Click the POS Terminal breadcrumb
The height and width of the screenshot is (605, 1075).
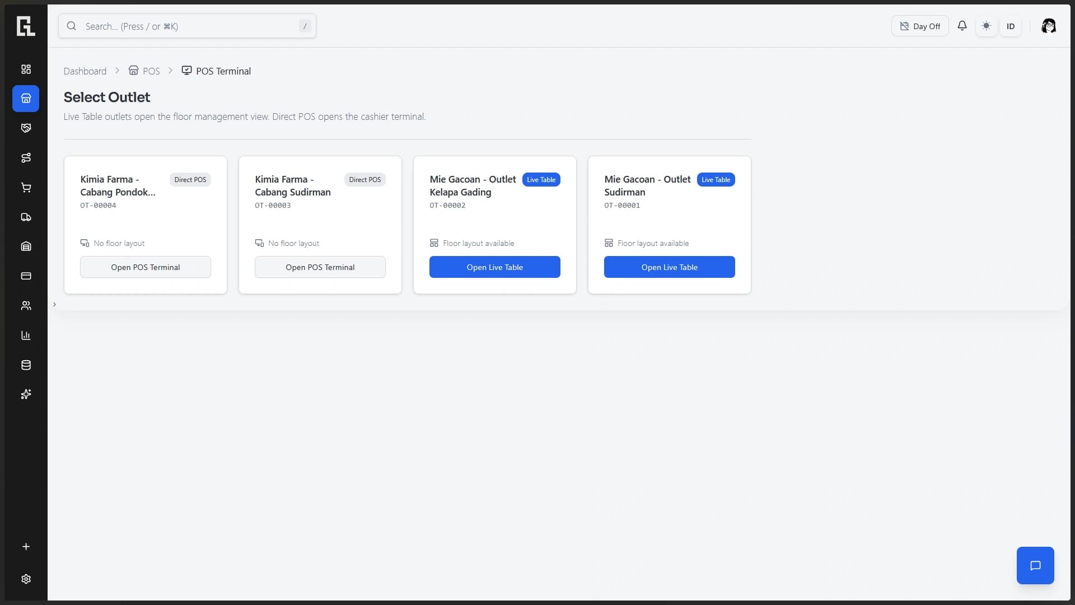216,71
